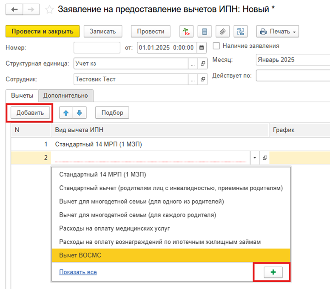This screenshot has height=289, width=330.
Task: Click into the Номер input field
Action: (97, 47)
